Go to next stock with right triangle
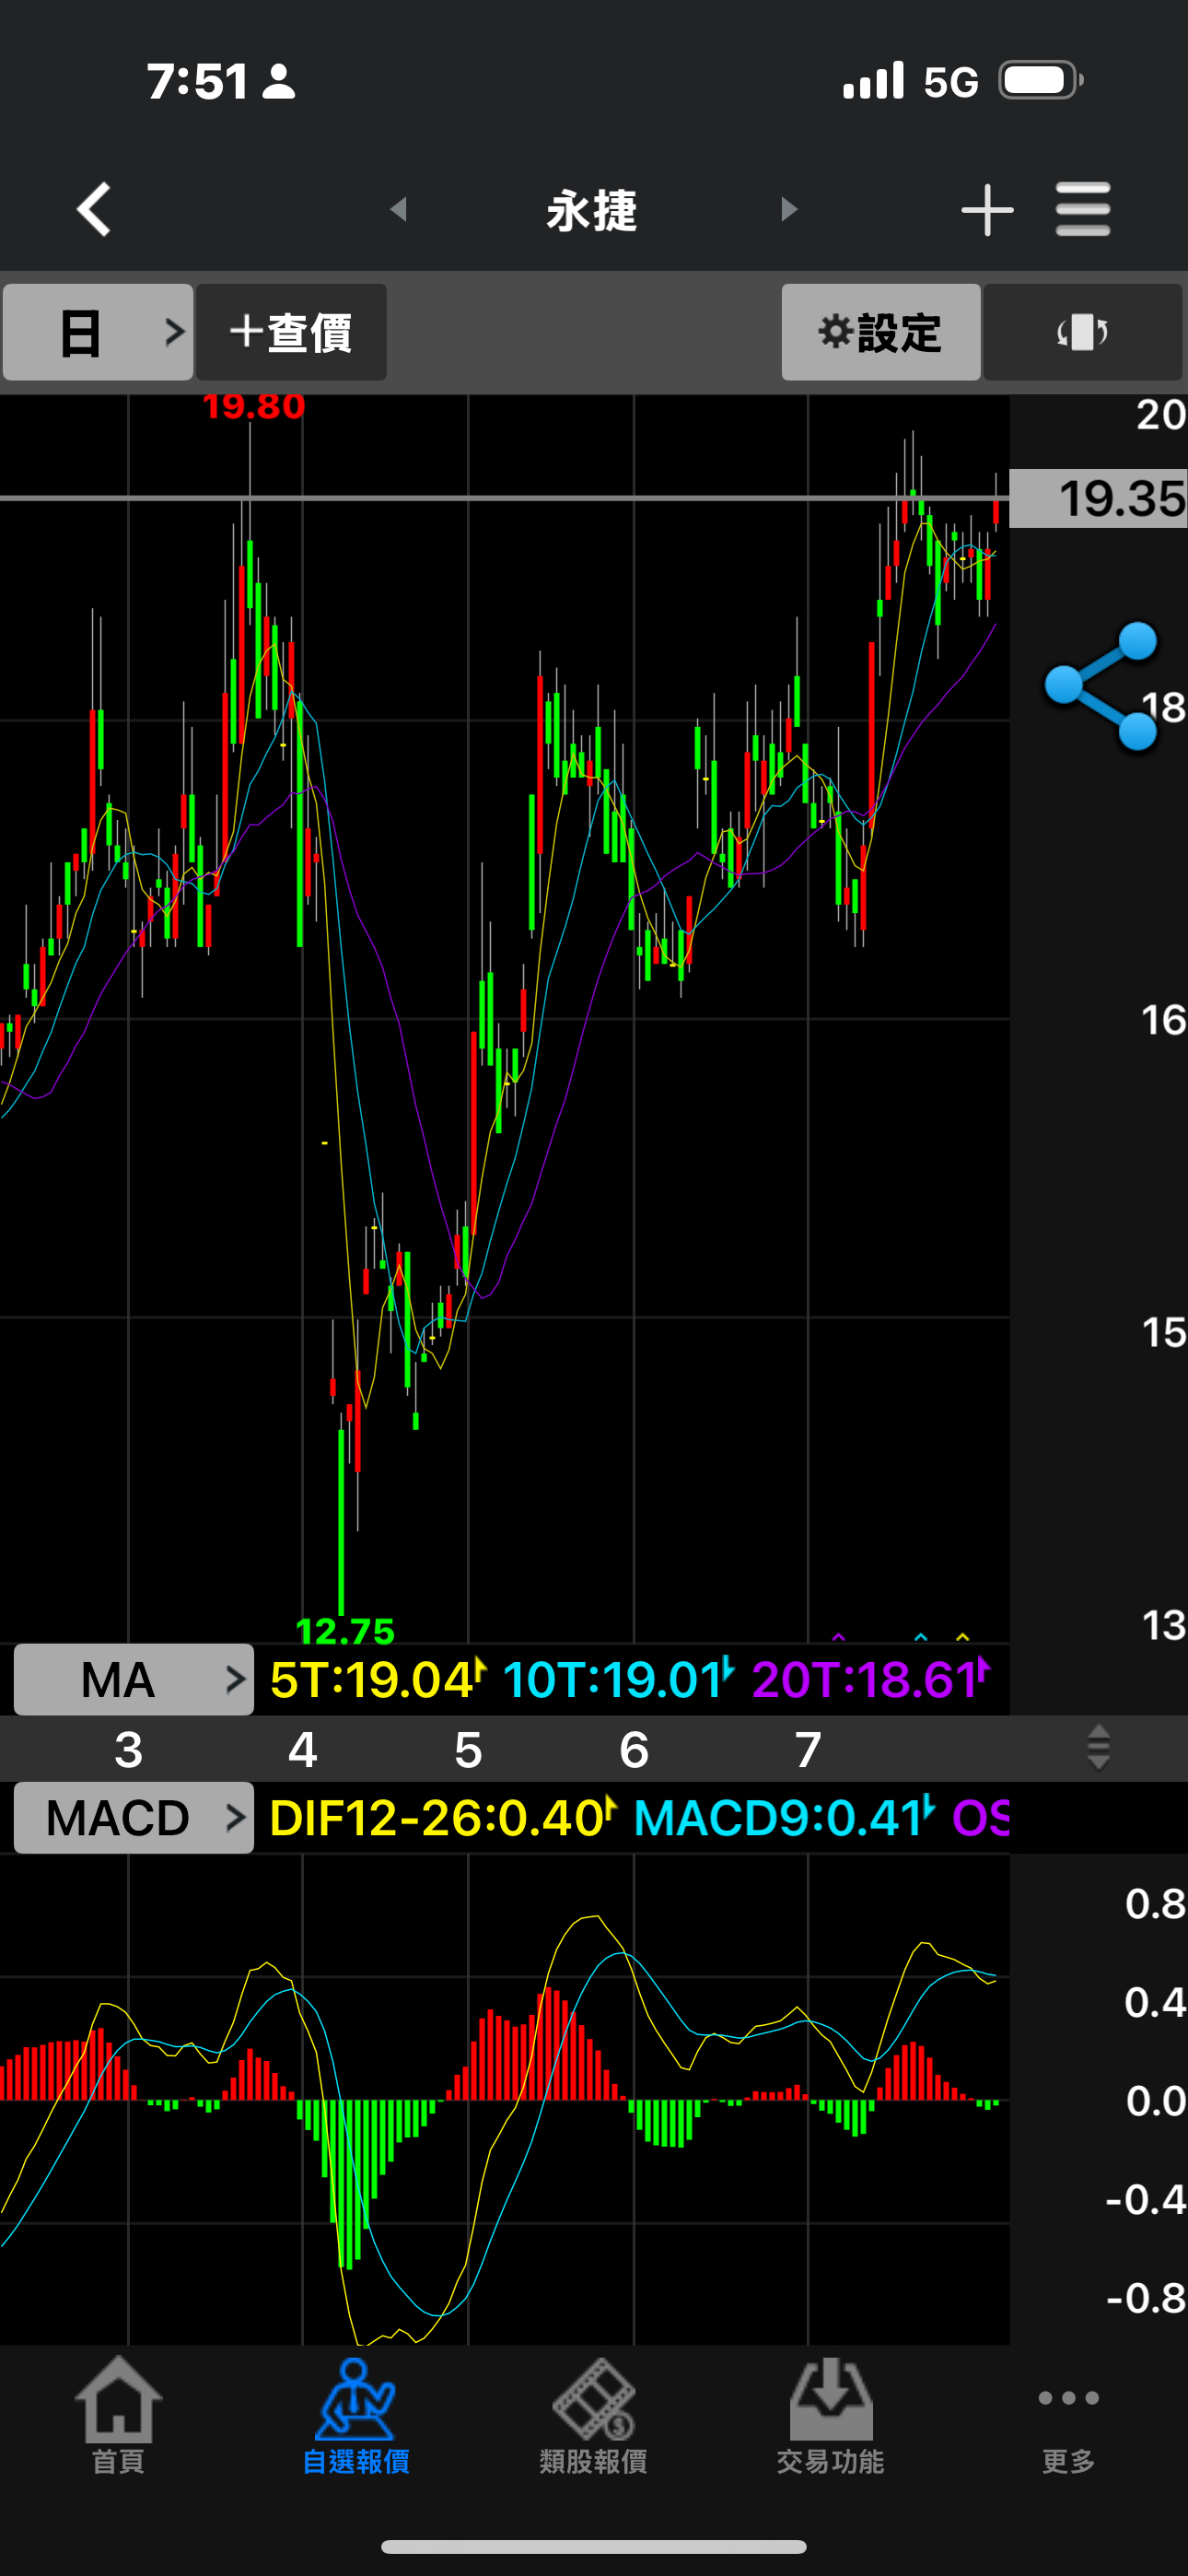Image resolution: width=1188 pixels, height=2576 pixels. click(x=789, y=210)
